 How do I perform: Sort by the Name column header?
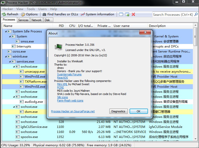point(27,26)
